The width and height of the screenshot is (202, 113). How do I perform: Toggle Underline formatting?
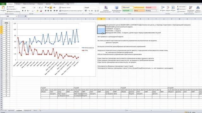(28, 11)
